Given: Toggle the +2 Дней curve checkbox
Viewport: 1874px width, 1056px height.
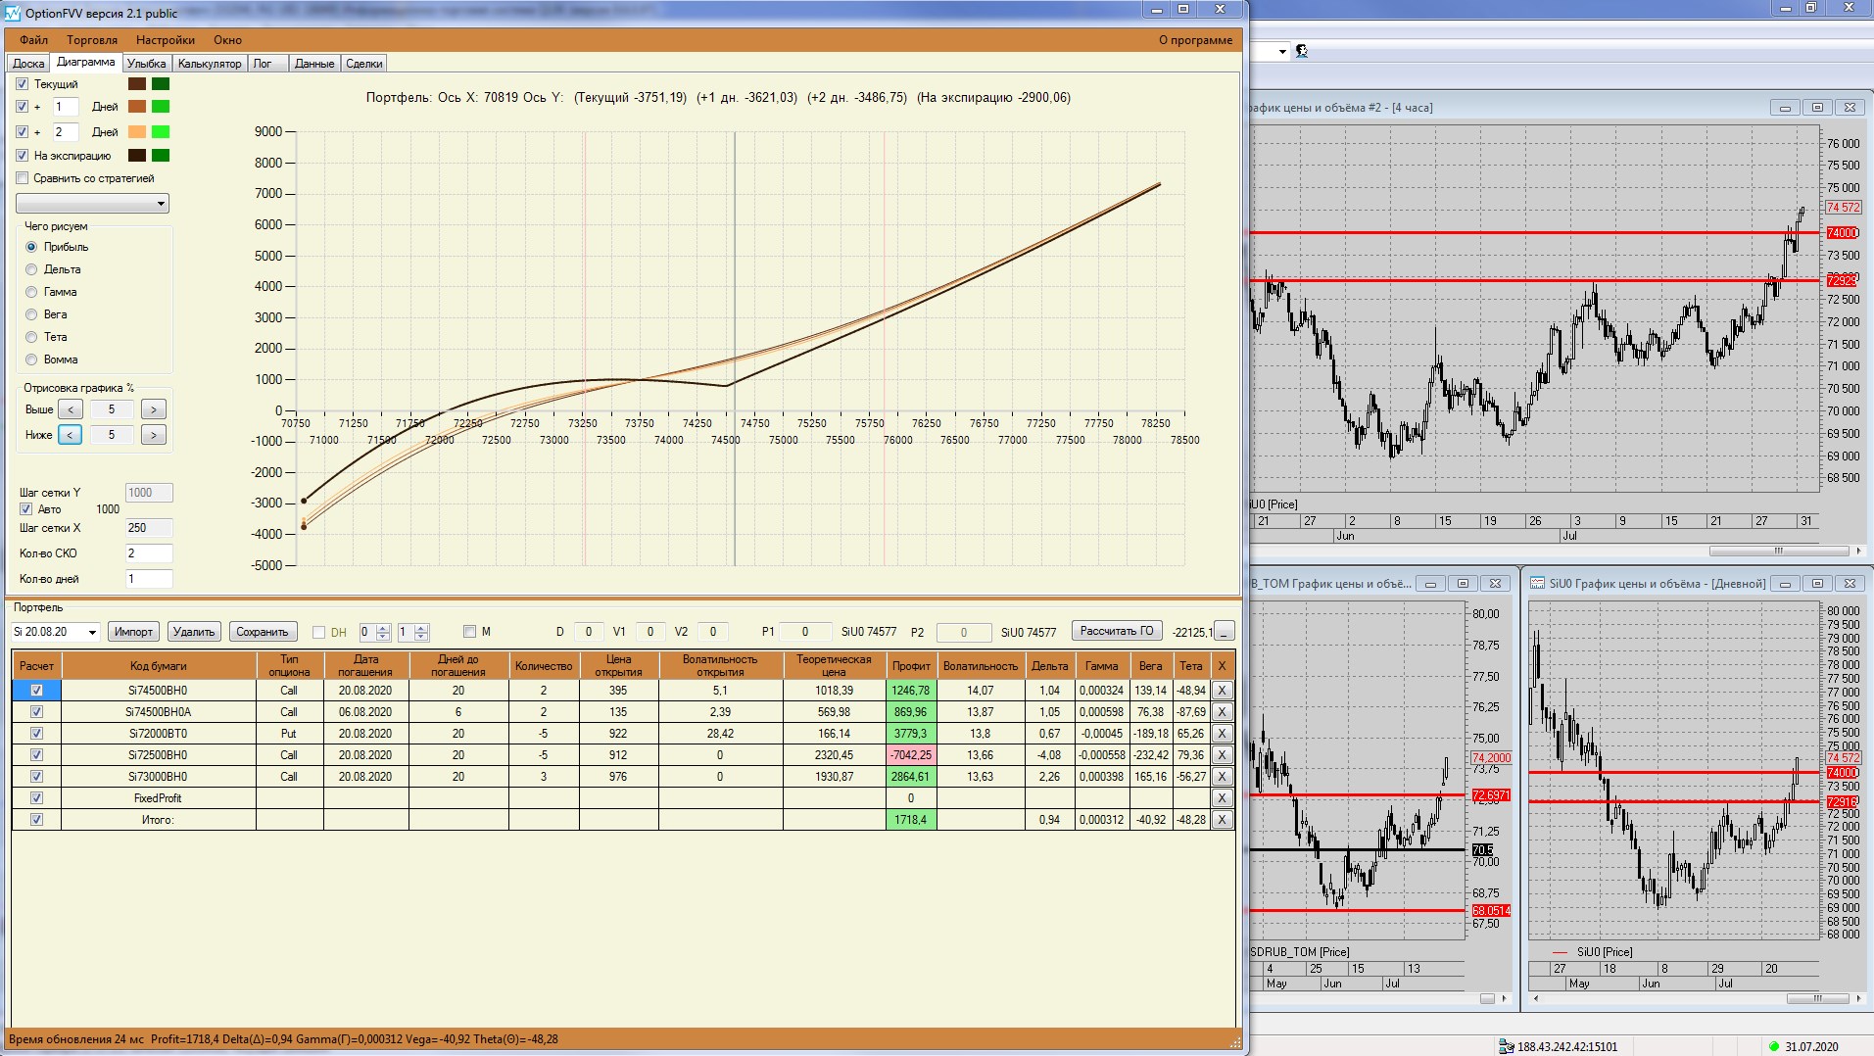Looking at the screenshot, I should click(x=23, y=132).
